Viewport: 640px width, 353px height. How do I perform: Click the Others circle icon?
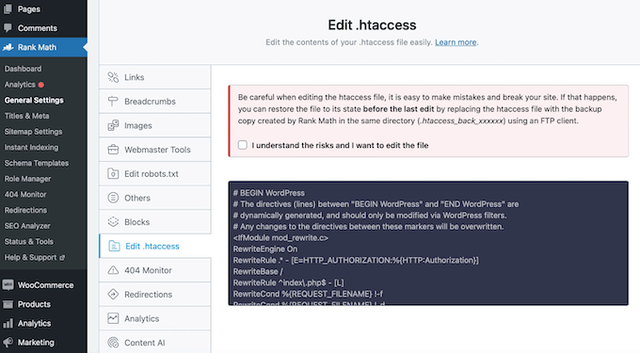coord(113,198)
